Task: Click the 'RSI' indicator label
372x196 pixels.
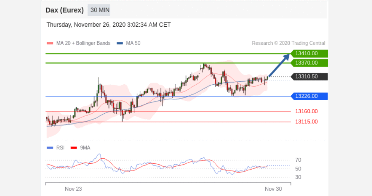Action: pos(60,148)
